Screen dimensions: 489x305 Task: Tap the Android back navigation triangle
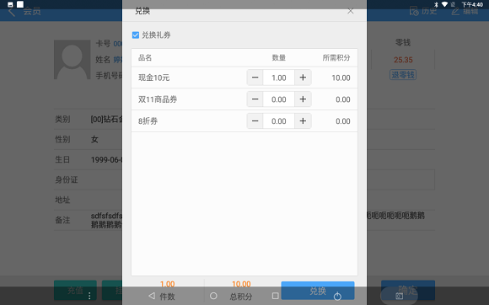[152, 296]
